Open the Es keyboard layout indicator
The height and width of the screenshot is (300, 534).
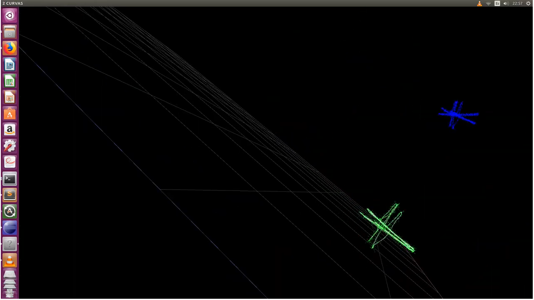(x=497, y=3)
